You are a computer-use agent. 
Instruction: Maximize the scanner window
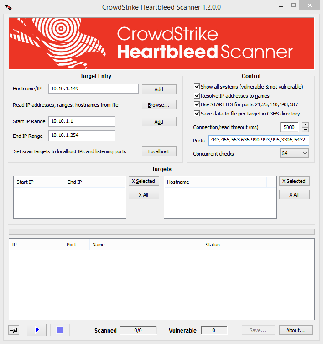[293, 5]
